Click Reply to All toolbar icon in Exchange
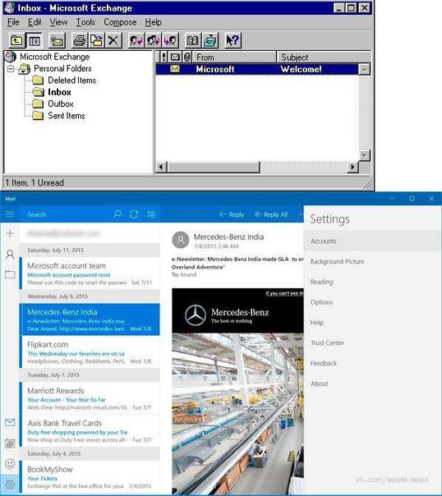442x496 pixels. click(x=153, y=40)
